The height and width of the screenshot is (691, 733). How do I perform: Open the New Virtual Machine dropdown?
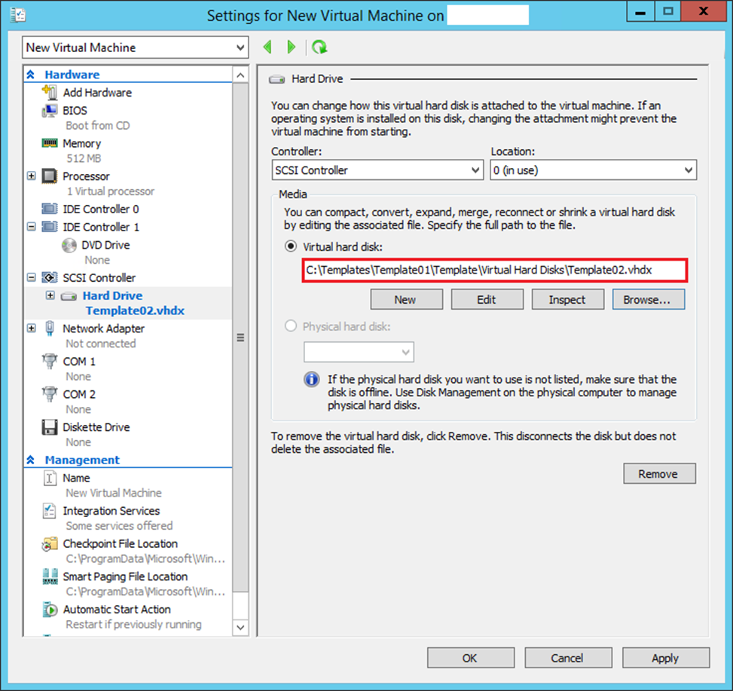135,47
